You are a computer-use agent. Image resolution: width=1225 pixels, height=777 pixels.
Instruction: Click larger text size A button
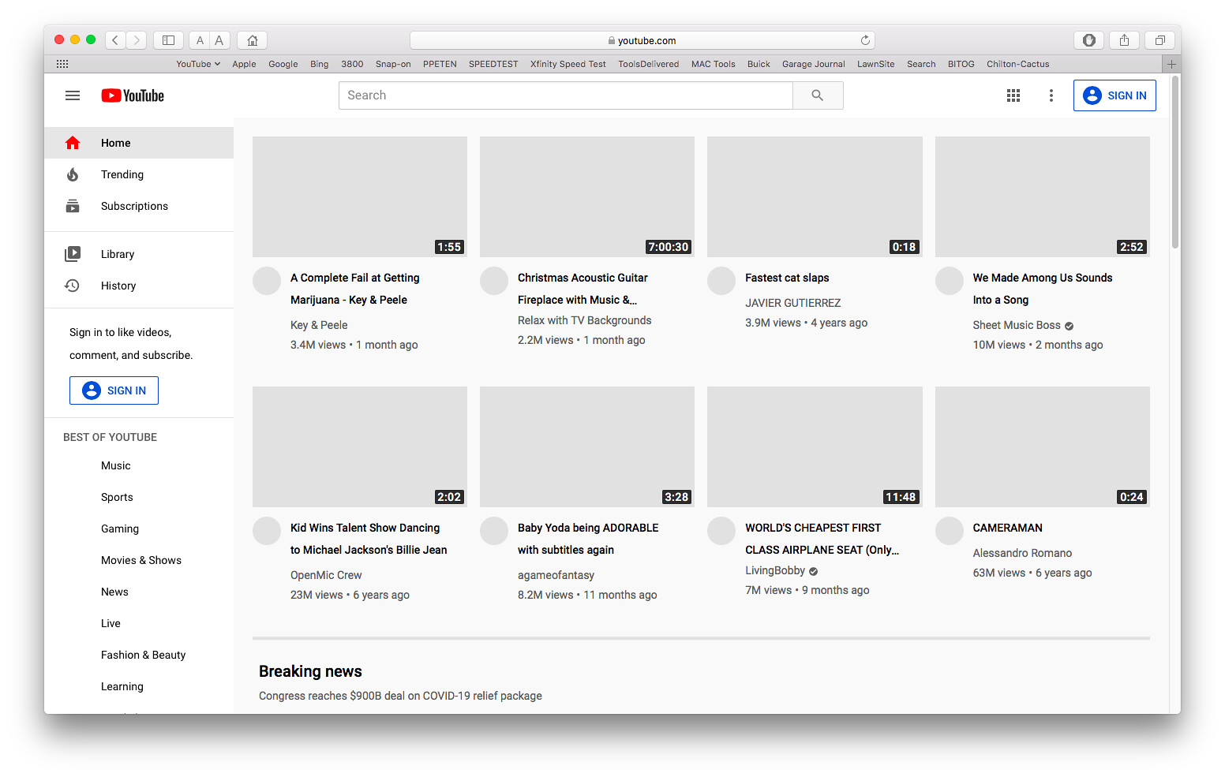219,40
